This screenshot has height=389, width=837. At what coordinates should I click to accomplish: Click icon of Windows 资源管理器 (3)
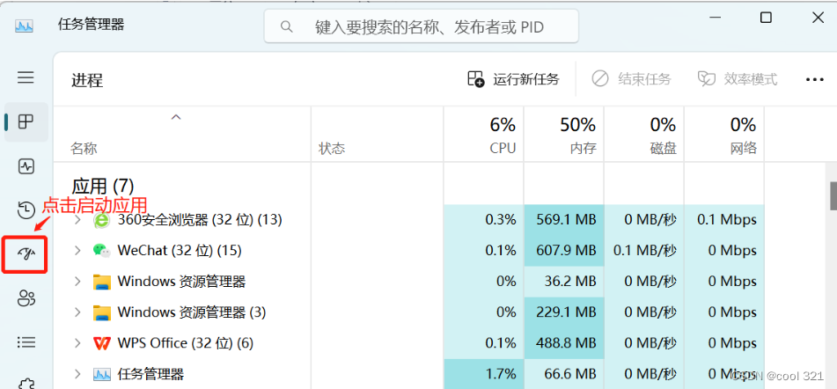101,312
